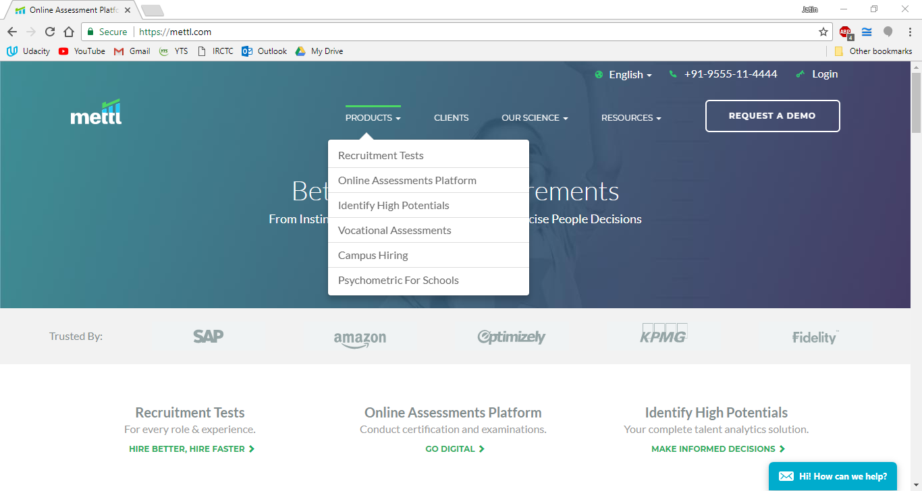This screenshot has height=491, width=922.
Task: Reload the page with refresh icon
Action: [50, 32]
